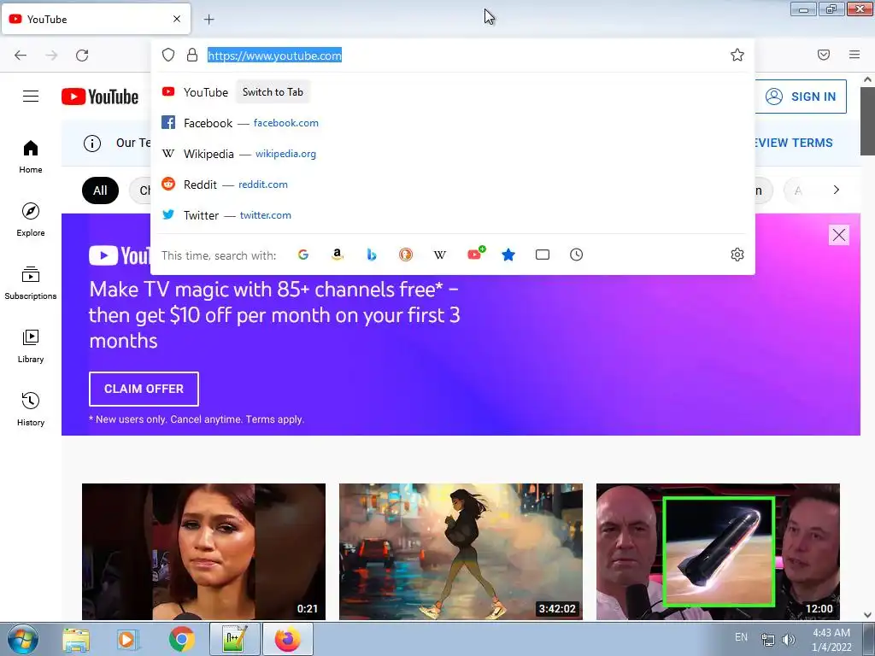Search this time with Wikipedia icon
875x656 pixels.
click(x=440, y=255)
